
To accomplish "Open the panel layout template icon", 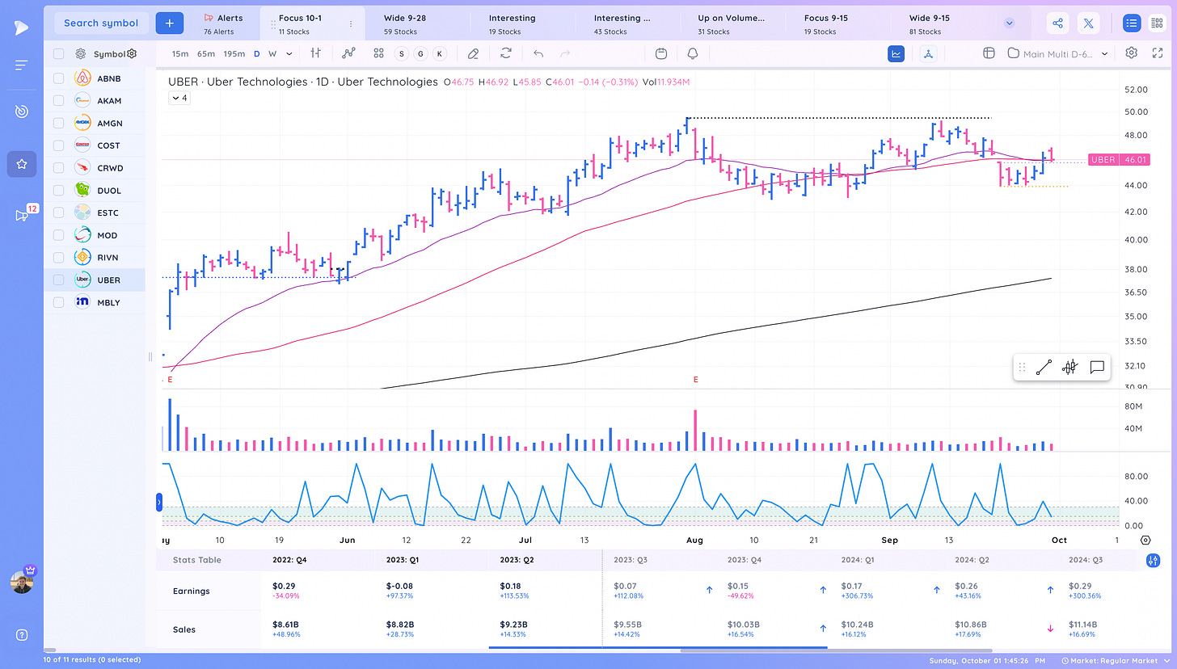I will click(x=988, y=53).
